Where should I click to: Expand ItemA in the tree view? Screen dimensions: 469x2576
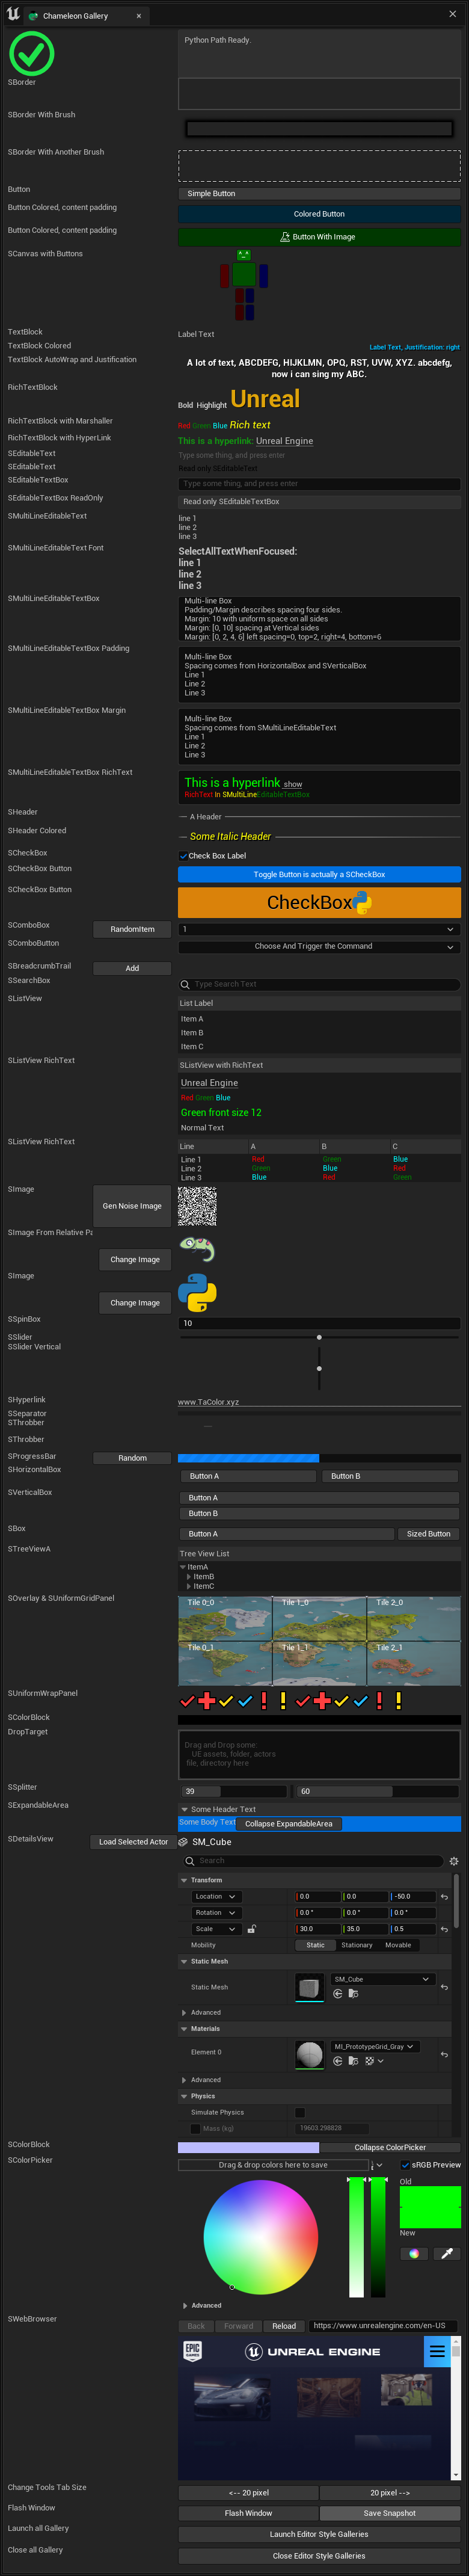[x=183, y=1567]
